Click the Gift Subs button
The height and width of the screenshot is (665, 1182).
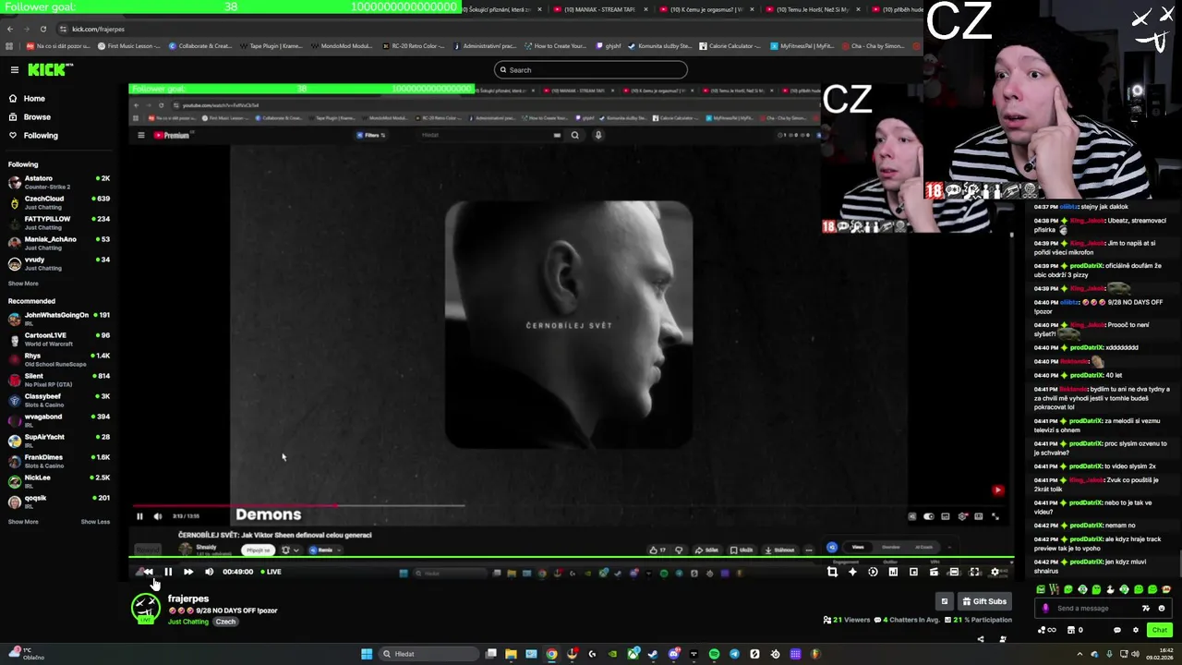pos(983,601)
